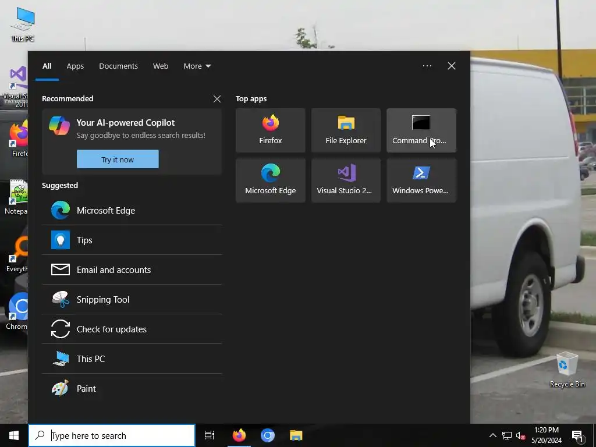Open Email and accounts settings
The width and height of the screenshot is (596, 447).
click(132, 270)
